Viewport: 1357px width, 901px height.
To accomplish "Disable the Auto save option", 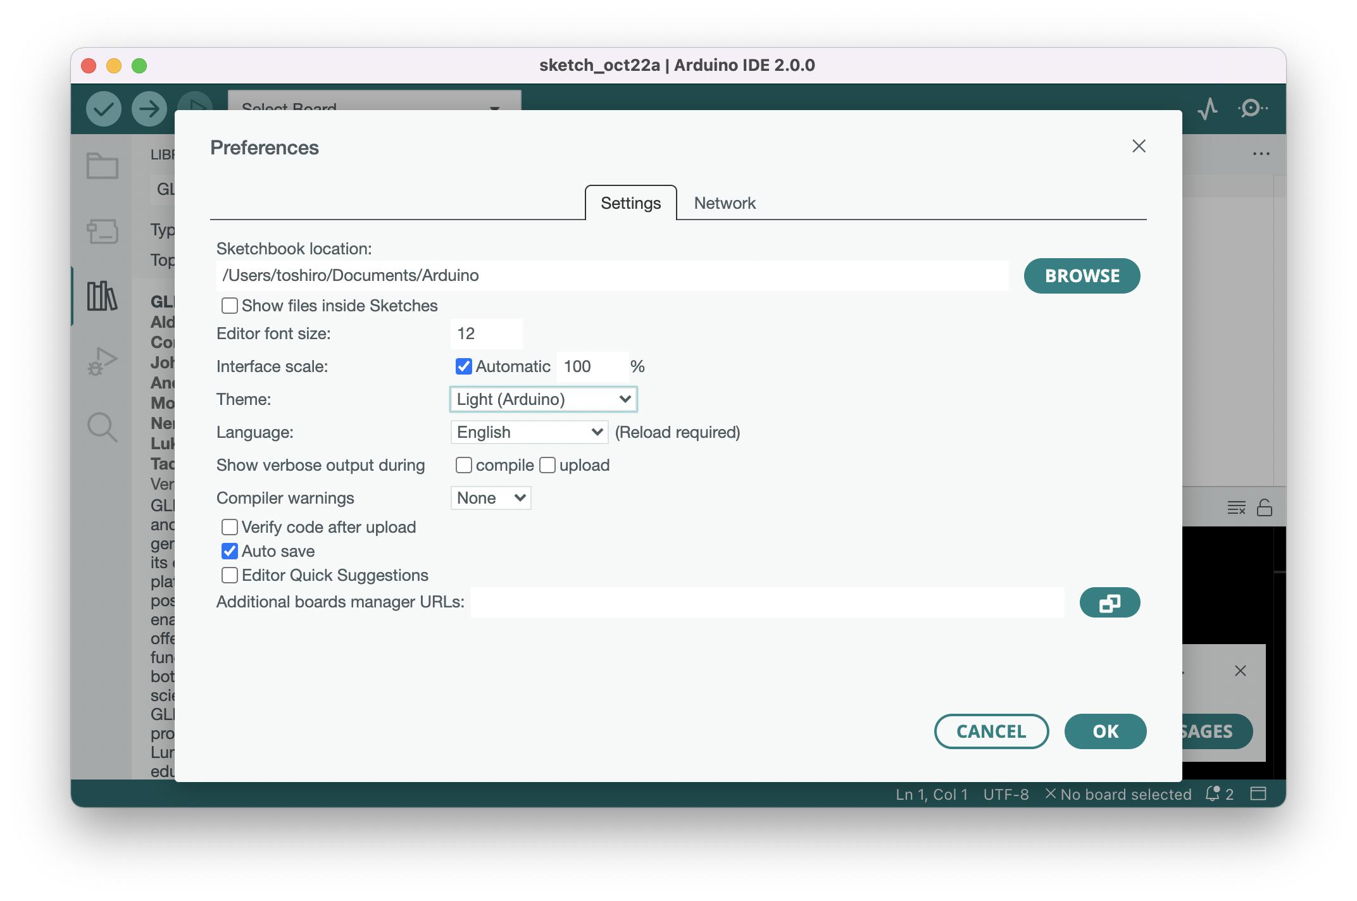I will pyautogui.click(x=230, y=551).
